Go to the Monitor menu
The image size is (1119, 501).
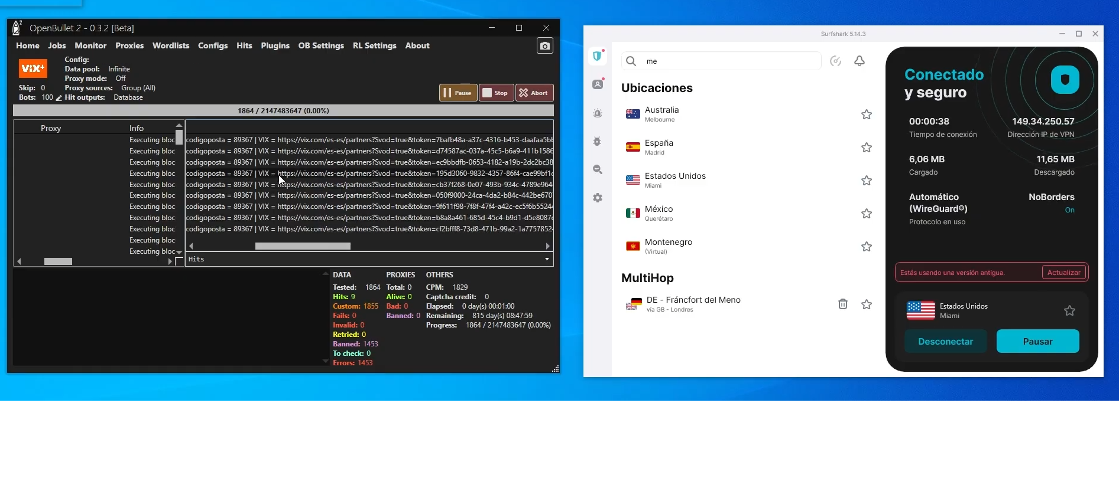[x=90, y=45]
